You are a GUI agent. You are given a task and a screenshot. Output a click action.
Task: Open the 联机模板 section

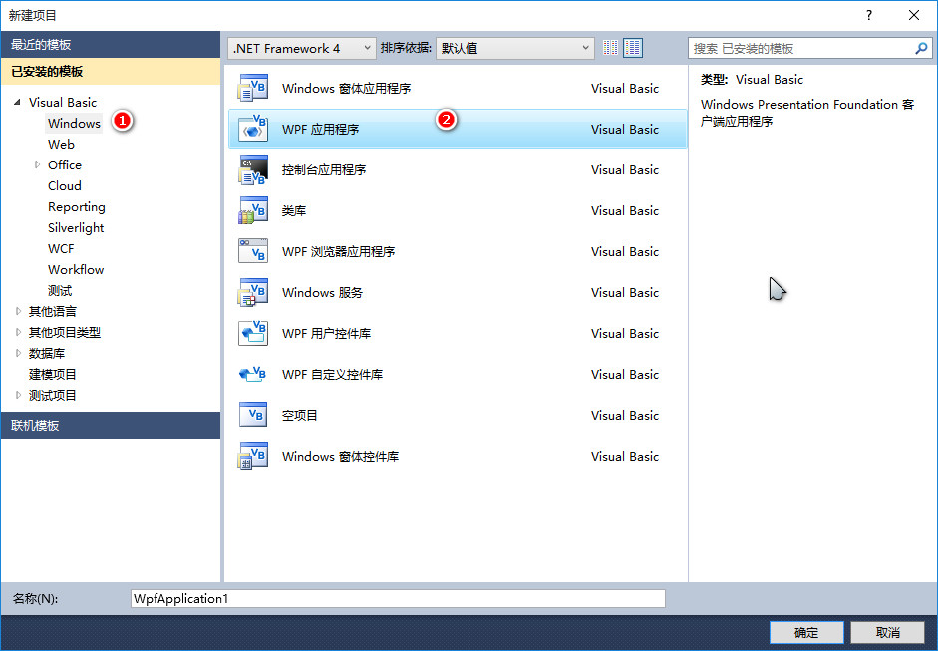[111, 426]
